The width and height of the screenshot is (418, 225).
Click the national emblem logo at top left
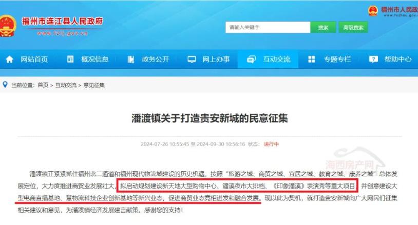point(7,26)
